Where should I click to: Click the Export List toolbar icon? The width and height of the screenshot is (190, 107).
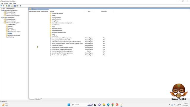(x=12, y=6)
